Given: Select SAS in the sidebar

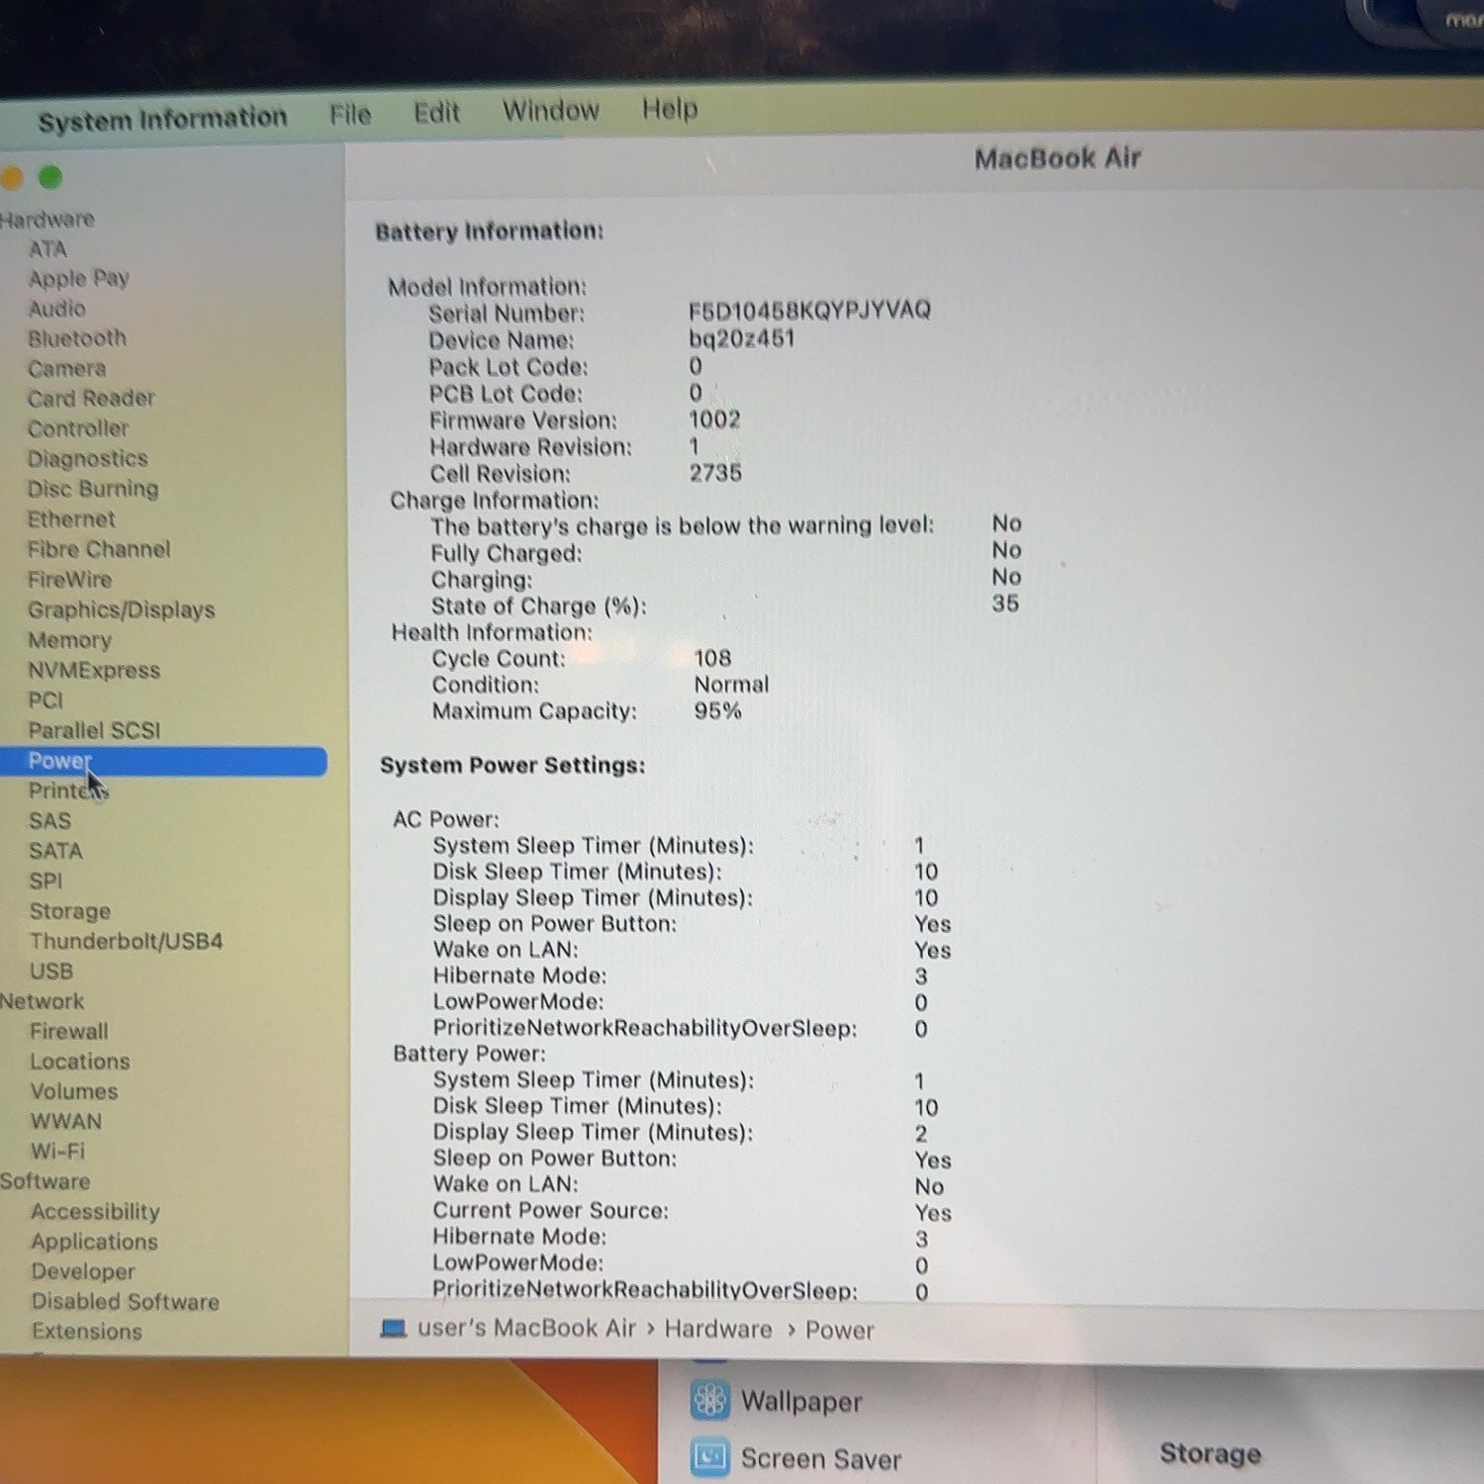Looking at the screenshot, I should (x=49, y=821).
